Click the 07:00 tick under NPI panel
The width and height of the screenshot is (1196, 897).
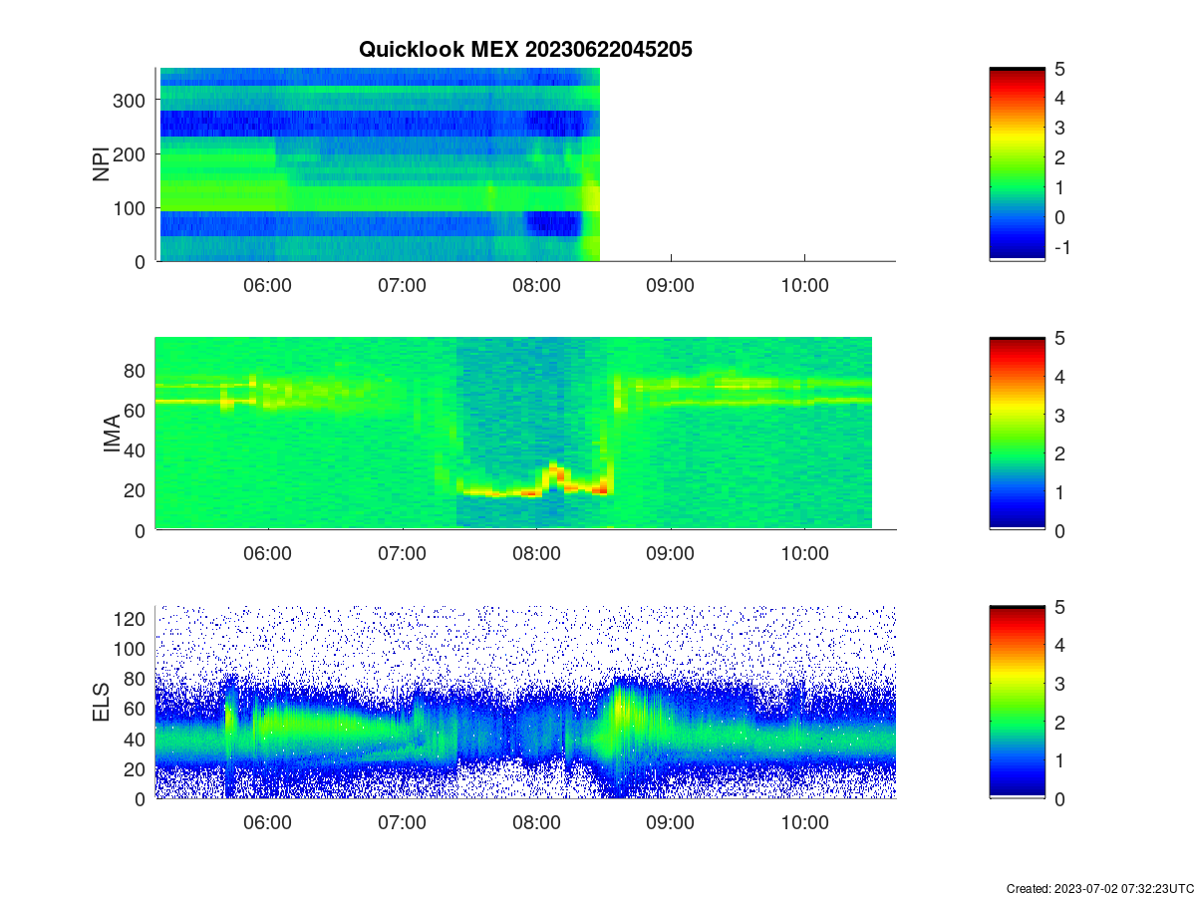403,285
